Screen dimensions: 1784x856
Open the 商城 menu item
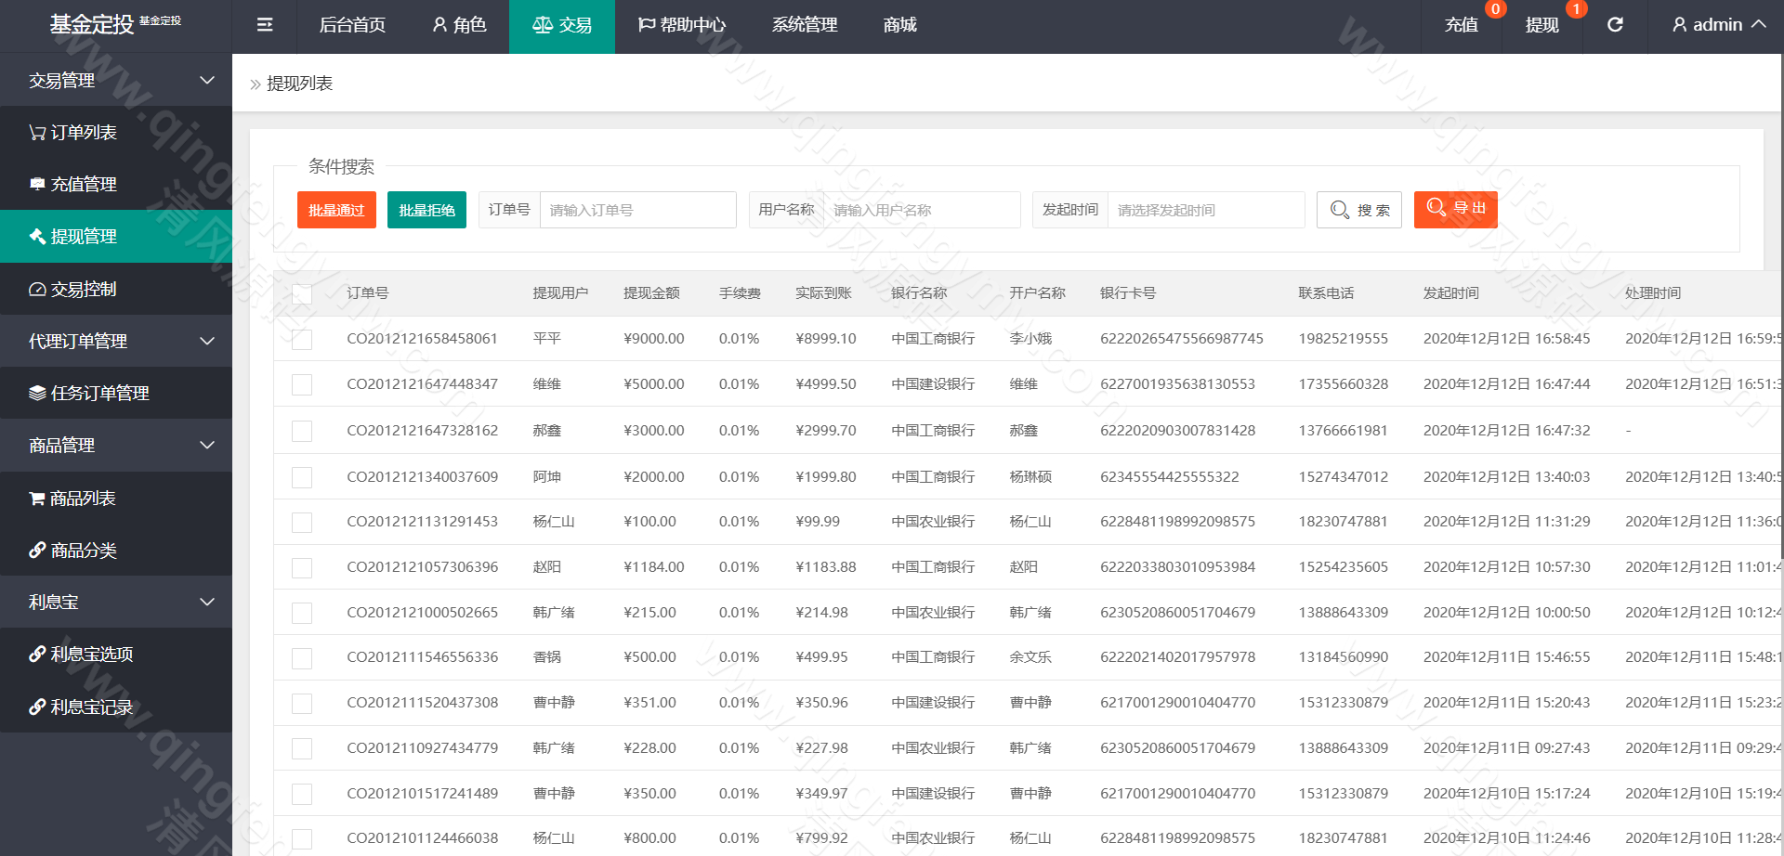(898, 25)
